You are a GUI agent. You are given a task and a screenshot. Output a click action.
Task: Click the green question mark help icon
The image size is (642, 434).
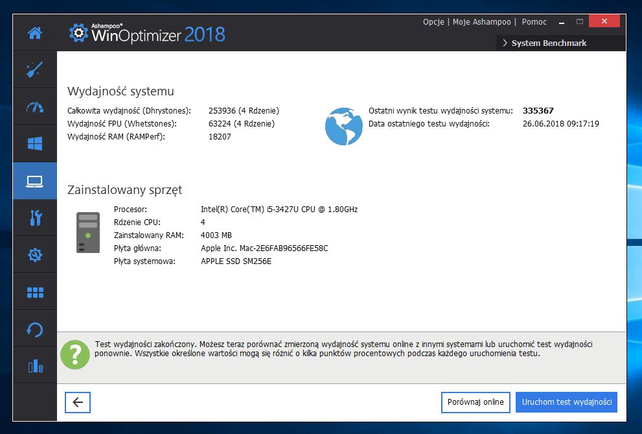point(75,354)
